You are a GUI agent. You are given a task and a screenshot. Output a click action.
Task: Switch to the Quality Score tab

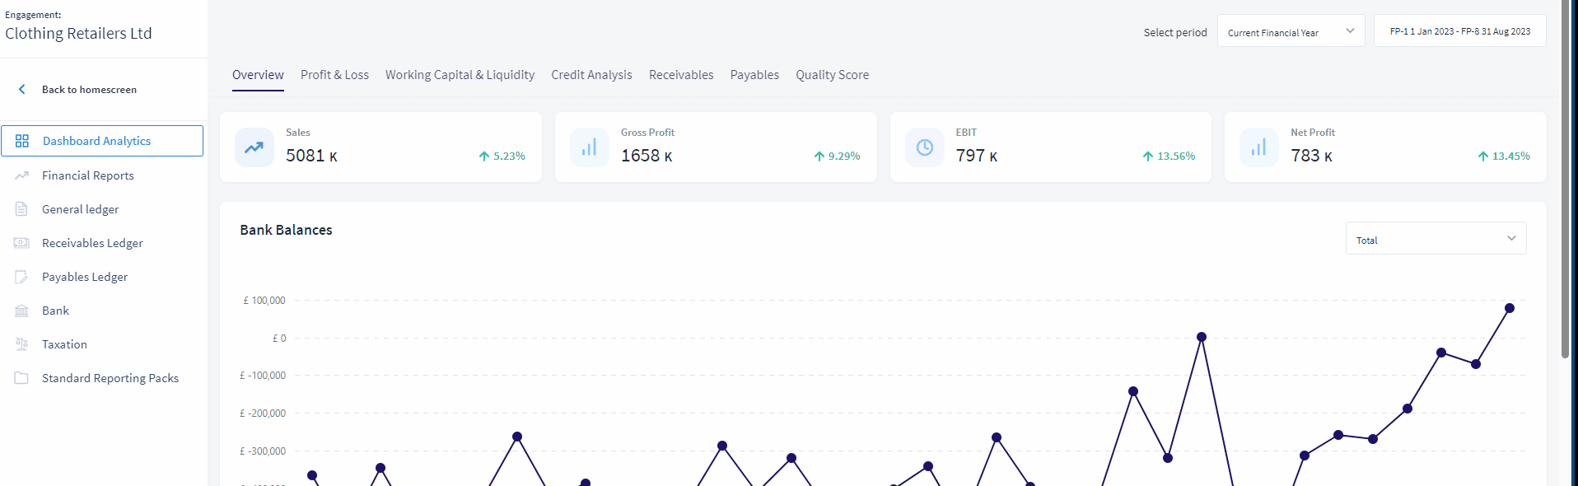832,75
